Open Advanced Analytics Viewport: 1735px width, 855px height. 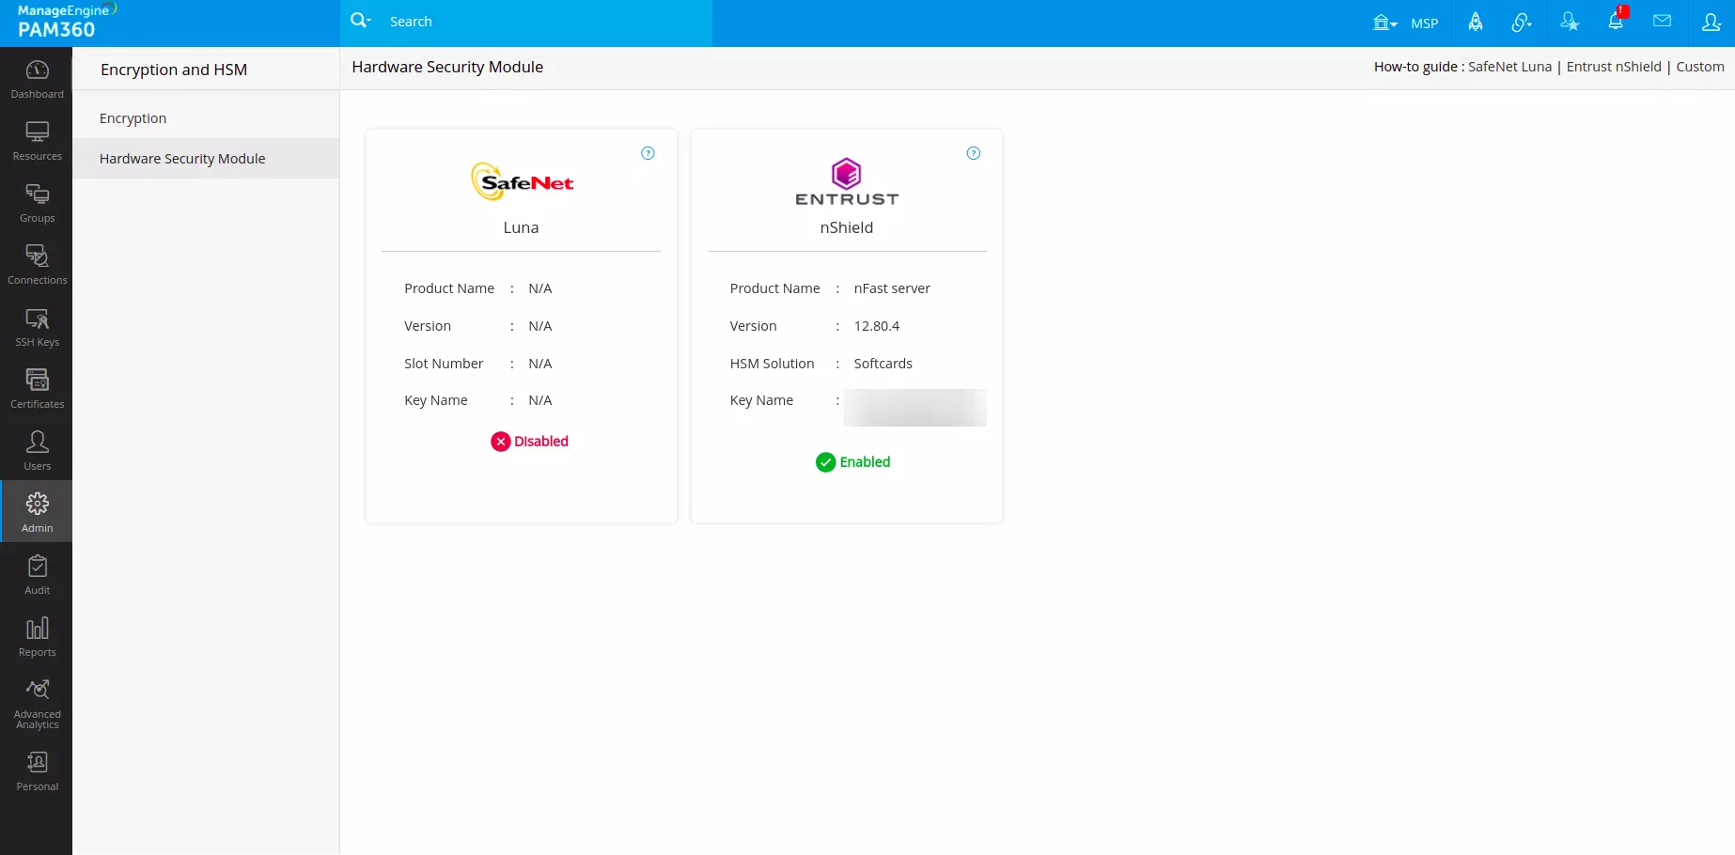(x=37, y=704)
